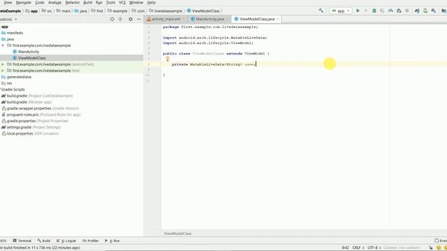Open the SDK Manager icon
The height and width of the screenshot is (251, 447).
(434, 11)
